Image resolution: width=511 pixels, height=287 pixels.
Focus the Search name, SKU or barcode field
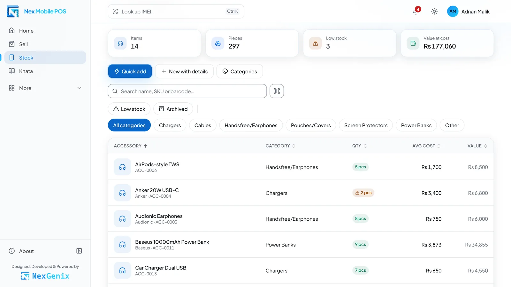click(x=187, y=91)
